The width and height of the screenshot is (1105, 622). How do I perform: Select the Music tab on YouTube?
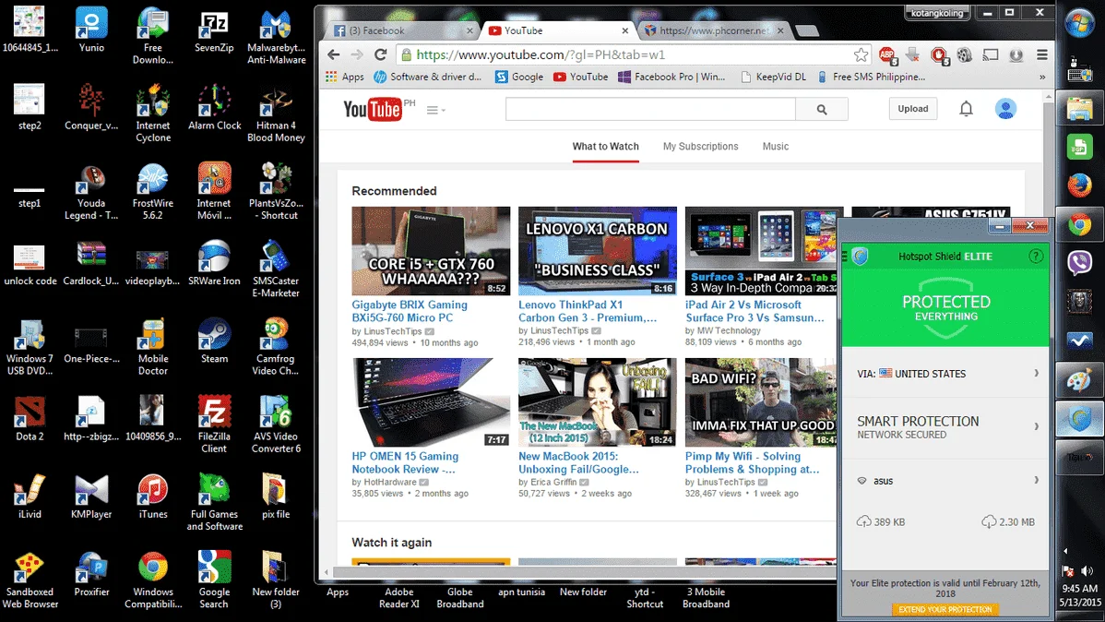[x=775, y=147]
